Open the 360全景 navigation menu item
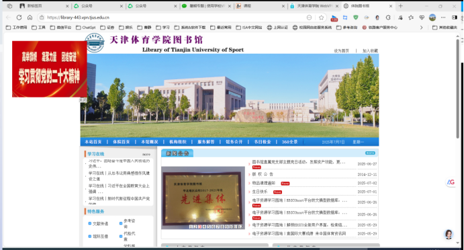 coord(289,142)
